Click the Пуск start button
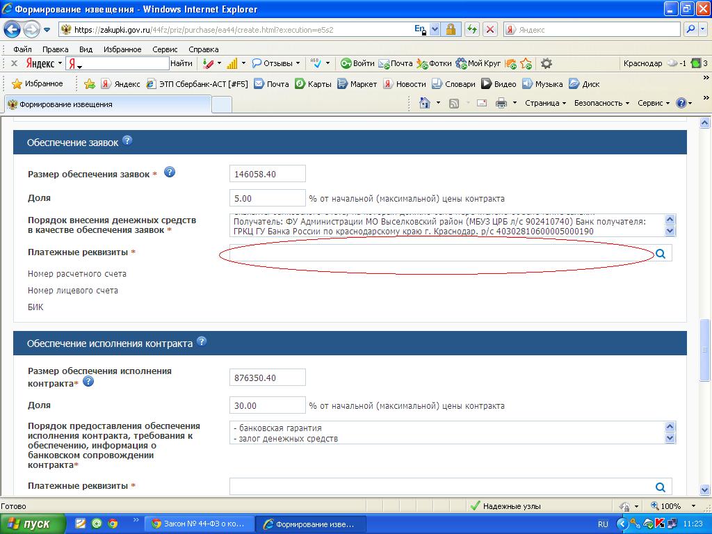Image resolution: width=712 pixels, height=534 pixels. [x=32, y=524]
